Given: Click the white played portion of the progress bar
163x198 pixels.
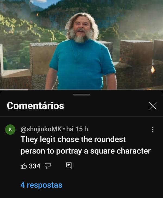Looking at the screenshot, I should pyautogui.click(x=14, y=90).
